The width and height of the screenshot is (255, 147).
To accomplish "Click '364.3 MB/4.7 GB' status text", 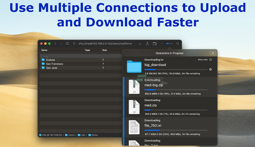I will (172, 114).
